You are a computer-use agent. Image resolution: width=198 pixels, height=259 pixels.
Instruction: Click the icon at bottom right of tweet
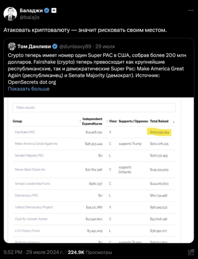click(191, 252)
